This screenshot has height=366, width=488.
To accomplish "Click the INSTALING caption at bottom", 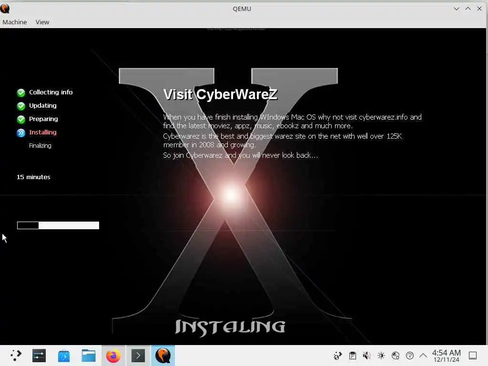I will [230, 328].
